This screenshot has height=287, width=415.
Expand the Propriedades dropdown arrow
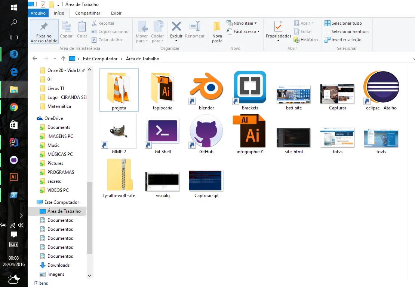[x=278, y=40]
